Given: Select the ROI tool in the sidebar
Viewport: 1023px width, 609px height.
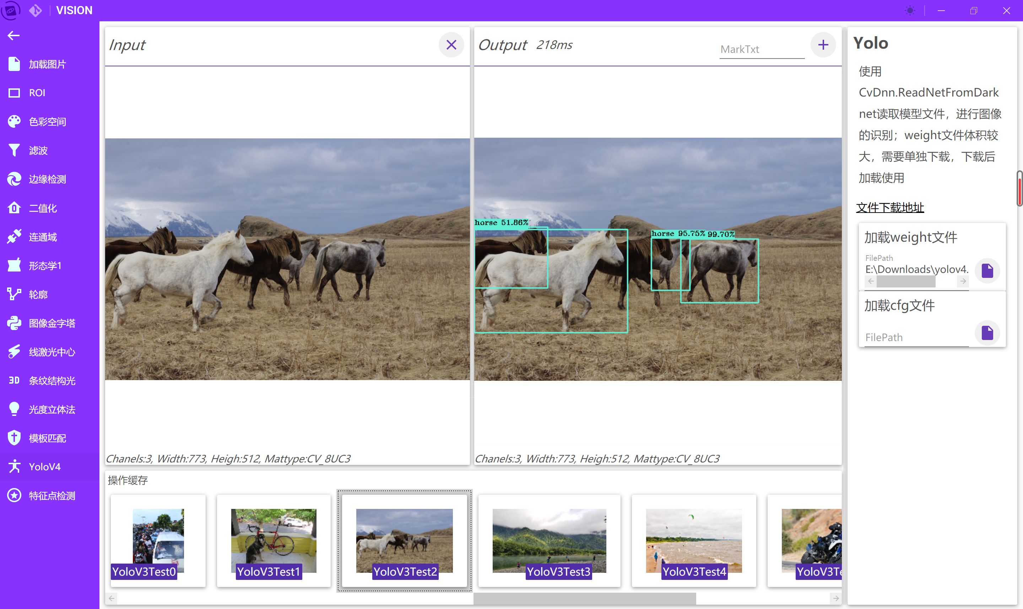Looking at the screenshot, I should (x=37, y=93).
